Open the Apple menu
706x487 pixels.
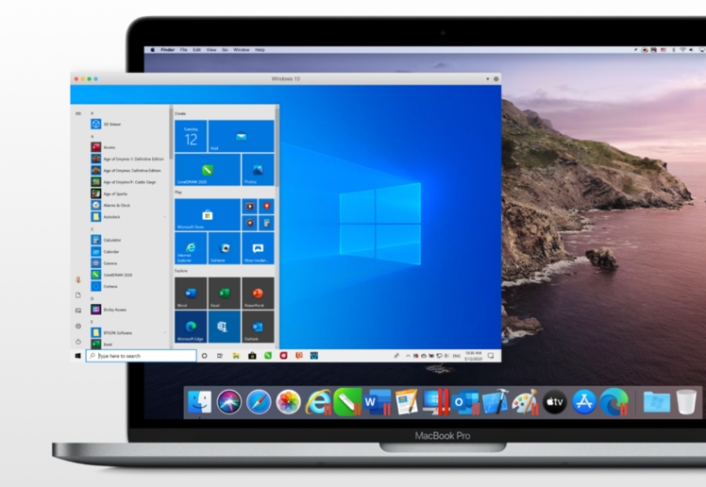click(152, 50)
